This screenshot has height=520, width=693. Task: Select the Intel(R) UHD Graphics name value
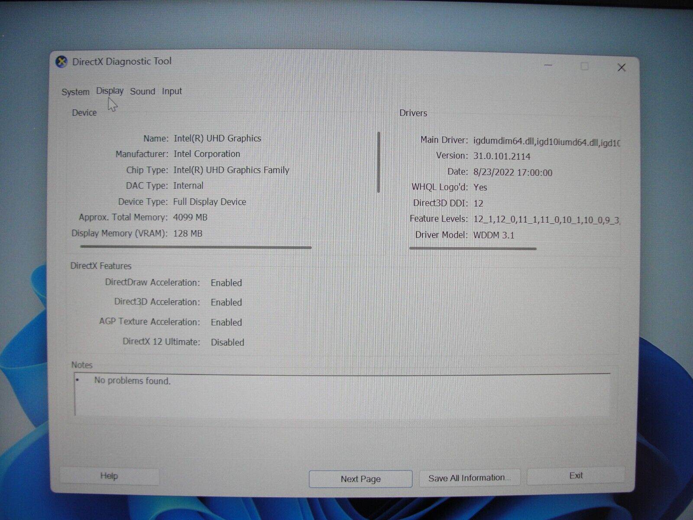pyautogui.click(x=217, y=138)
